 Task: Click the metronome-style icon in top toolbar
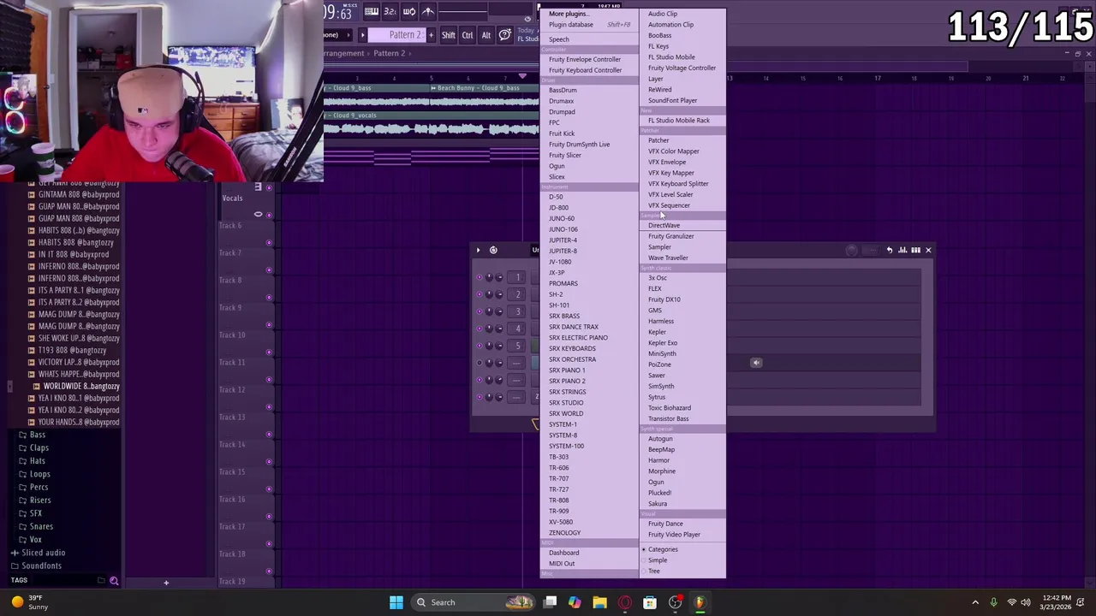(x=427, y=11)
